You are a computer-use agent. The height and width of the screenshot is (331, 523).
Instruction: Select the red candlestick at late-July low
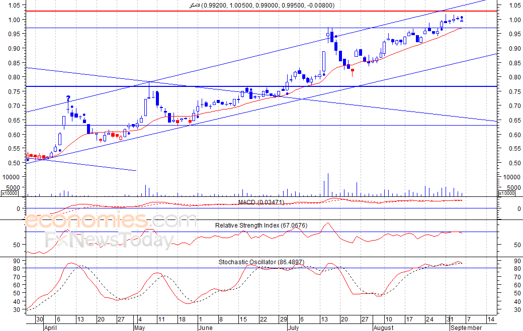[x=353, y=71]
